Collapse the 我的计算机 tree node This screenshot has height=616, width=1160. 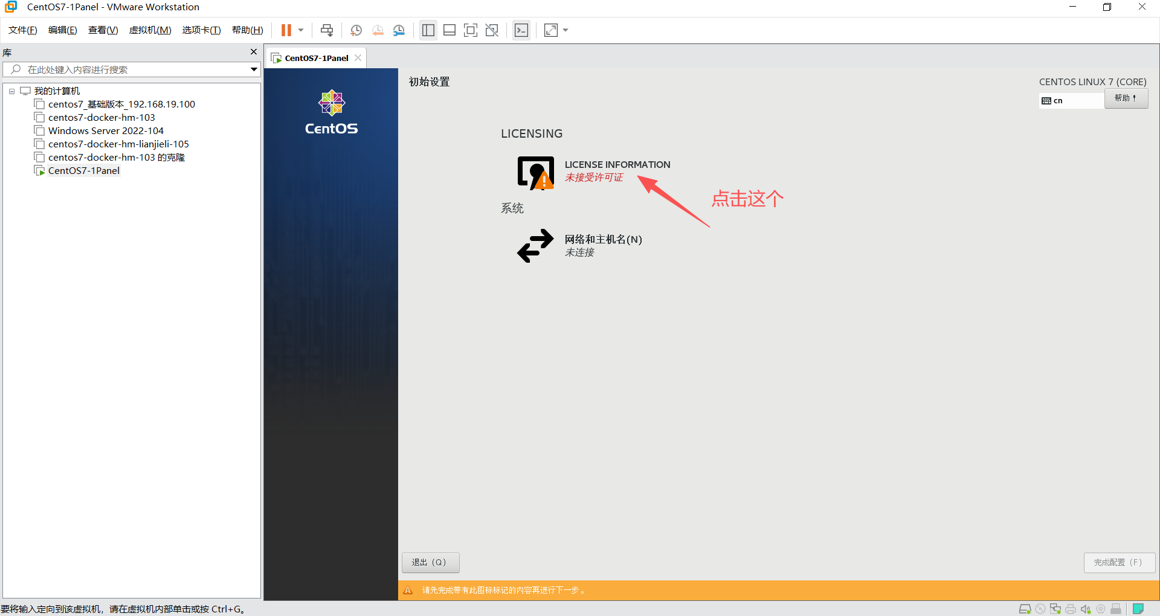click(11, 91)
